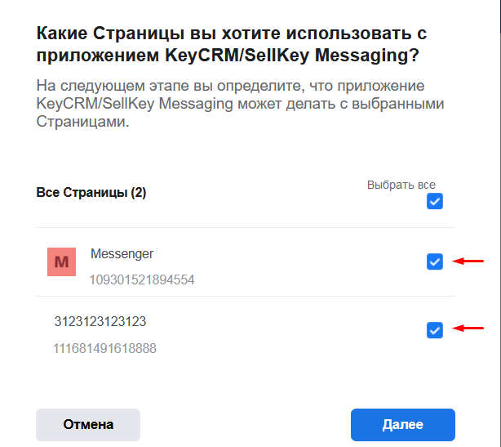Uncheck the Messenger page checkbox
Image resolution: width=501 pixels, height=447 pixels.
click(435, 261)
